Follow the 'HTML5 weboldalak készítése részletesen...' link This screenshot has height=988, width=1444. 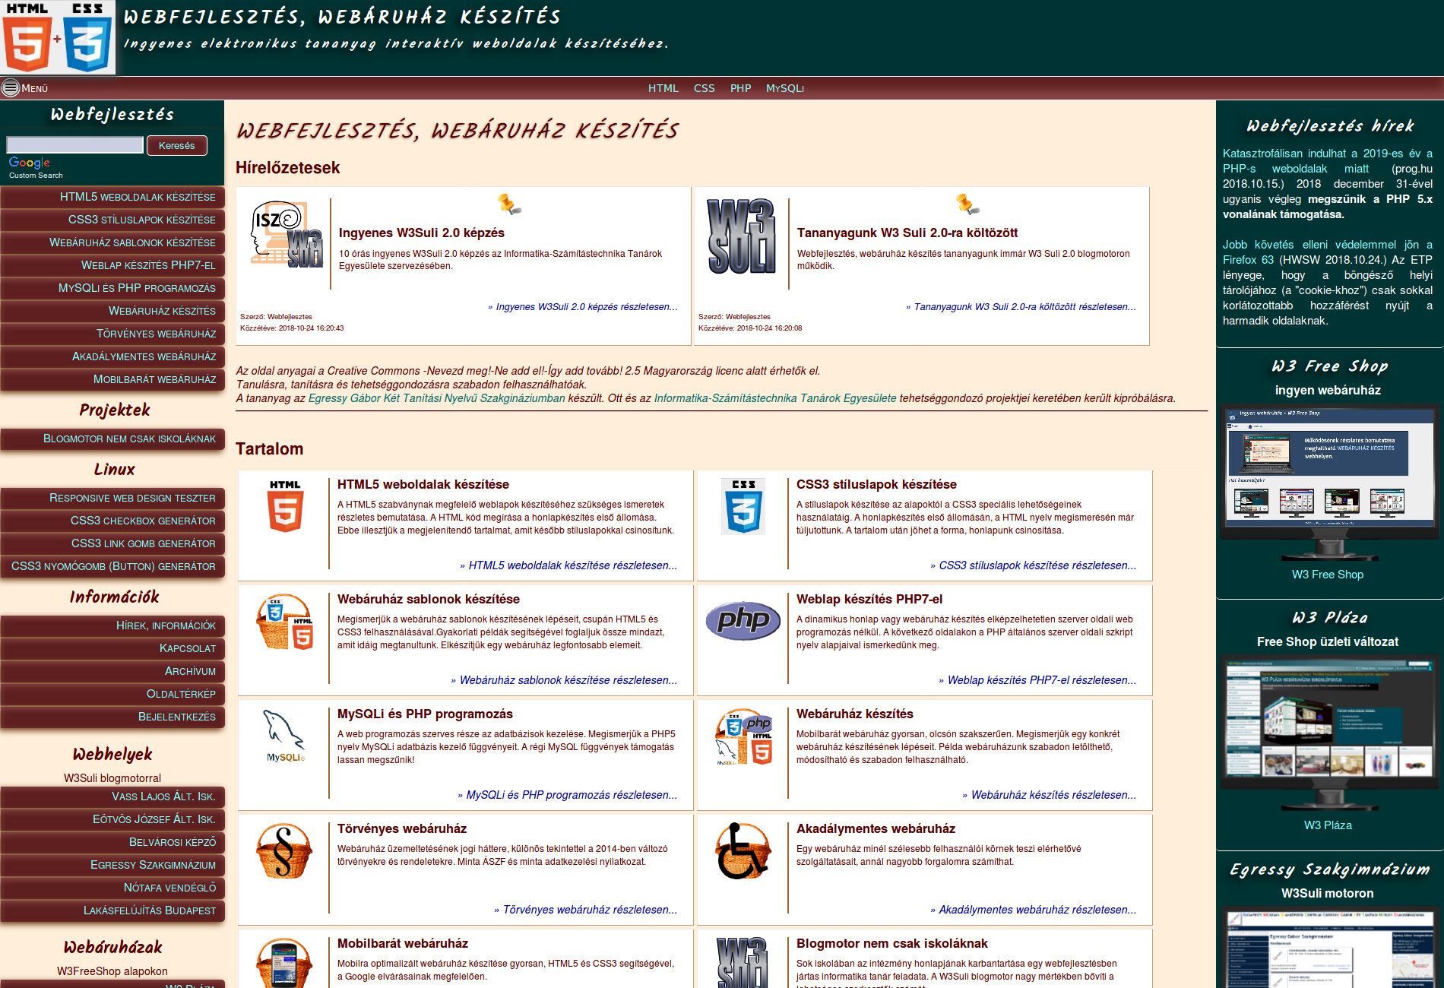click(x=568, y=565)
